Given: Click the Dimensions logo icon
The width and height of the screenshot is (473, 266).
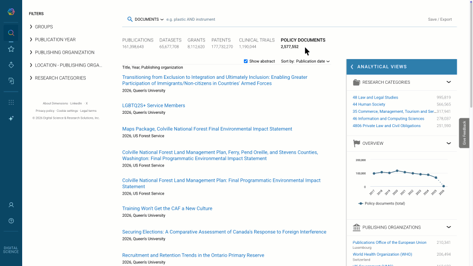Looking at the screenshot, I should point(11,12).
